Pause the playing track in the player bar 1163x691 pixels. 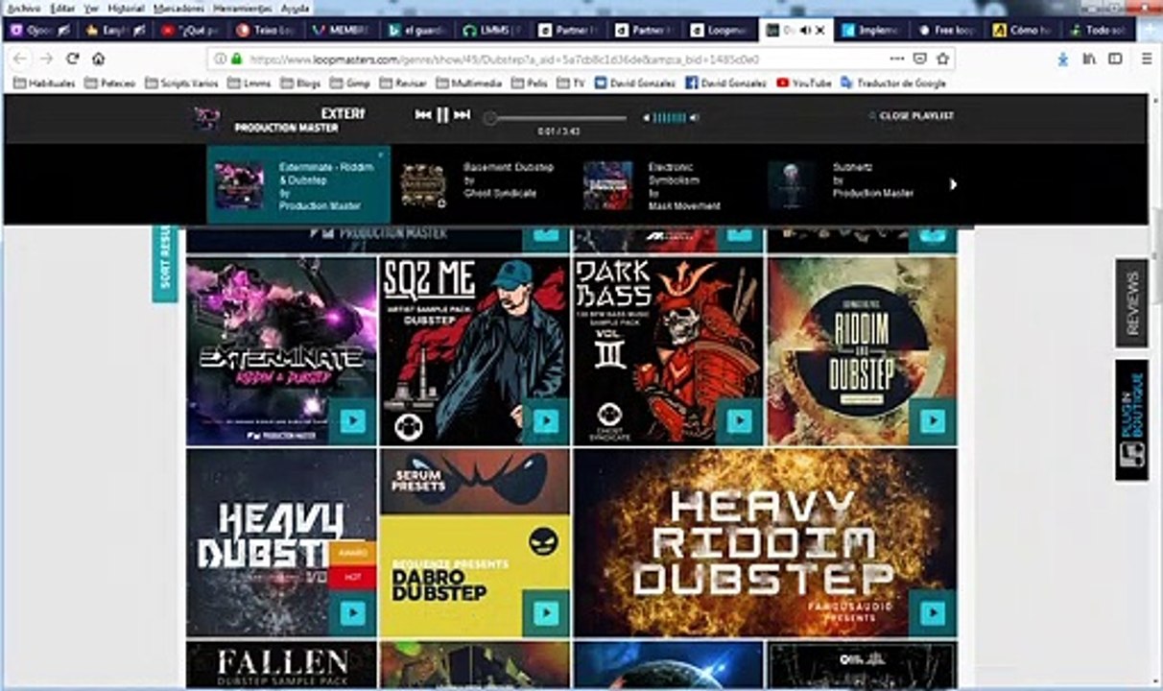pyautogui.click(x=442, y=115)
